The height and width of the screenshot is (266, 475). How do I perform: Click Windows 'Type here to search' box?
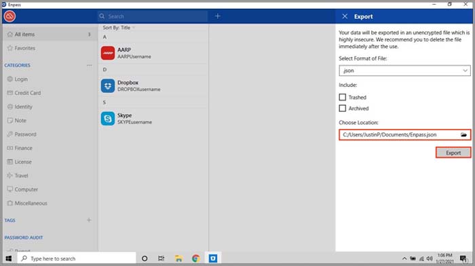click(77, 259)
